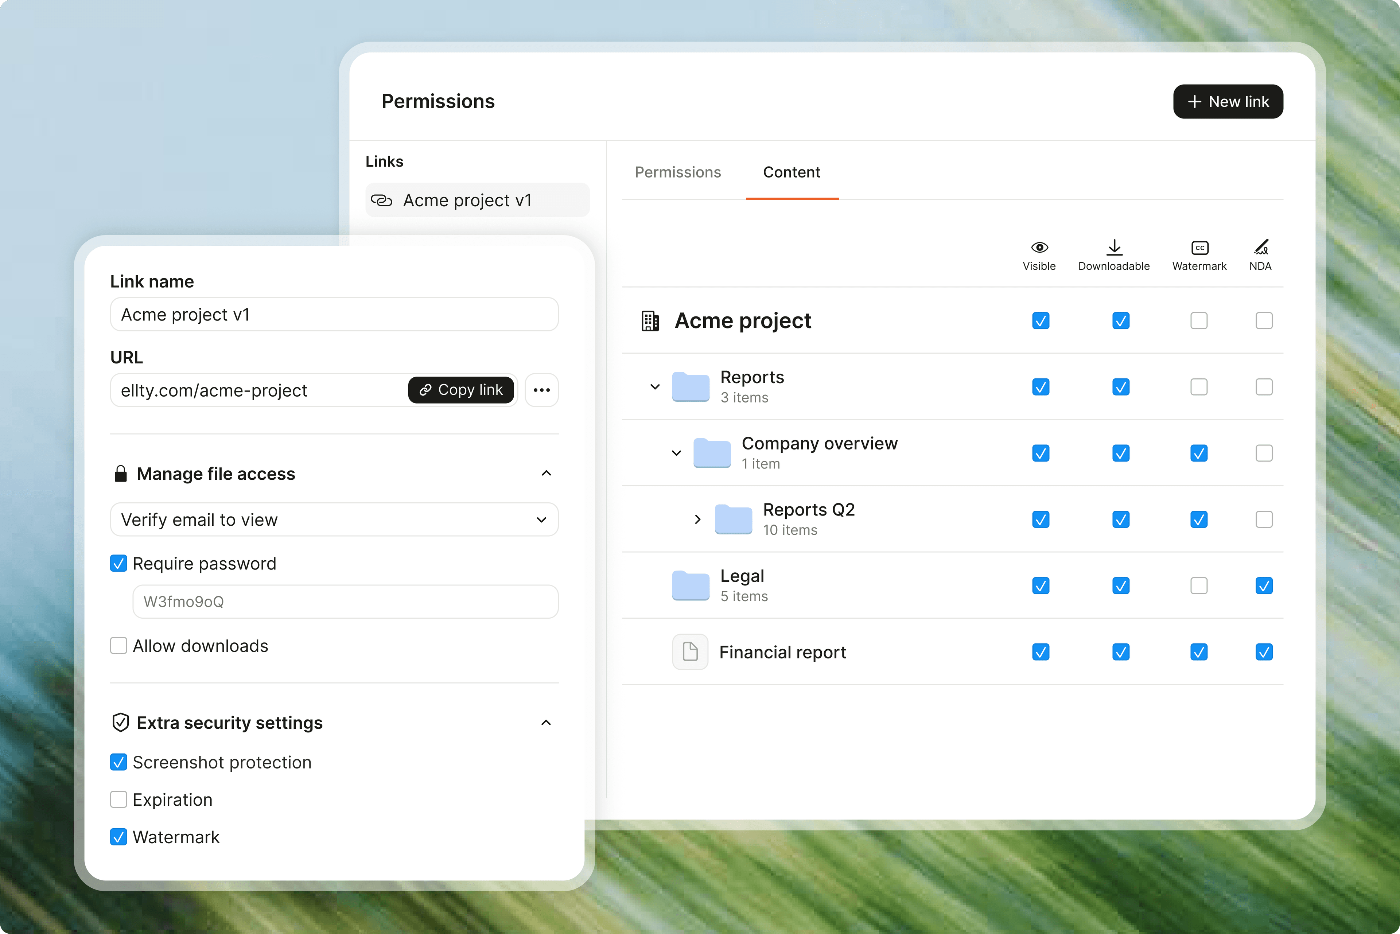Image resolution: width=1400 pixels, height=934 pixels.
Task: Enable NDA for Reports Q2 folder
Action: point(1264,519)
